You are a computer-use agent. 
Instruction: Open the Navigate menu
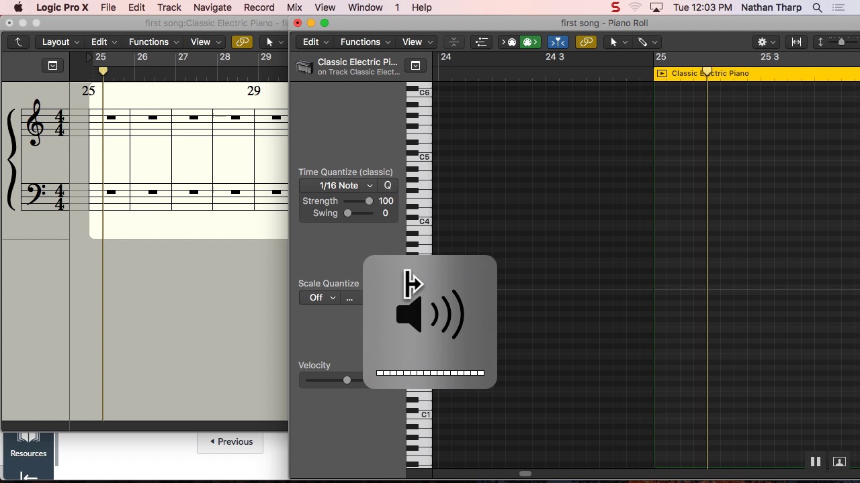coord(212,7)
